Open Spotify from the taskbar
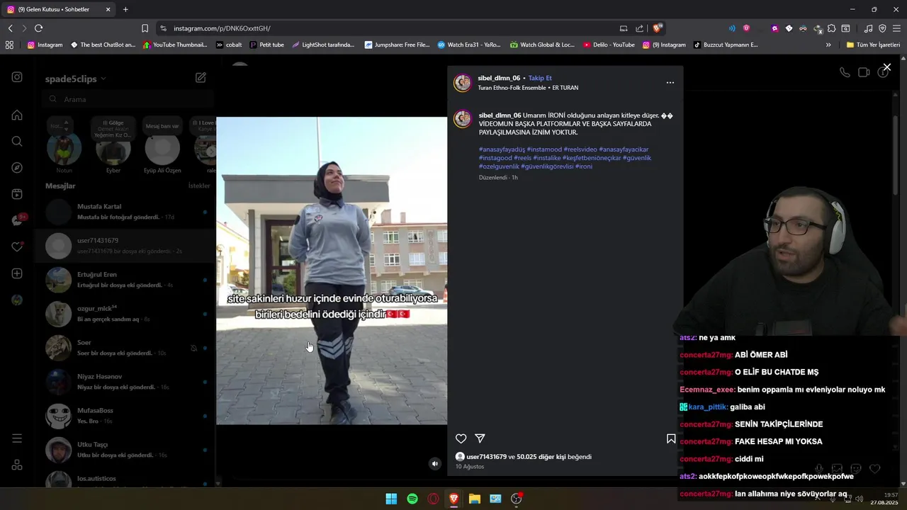The width and height of the screenshot is (907, 510). (x=412, y=499)
